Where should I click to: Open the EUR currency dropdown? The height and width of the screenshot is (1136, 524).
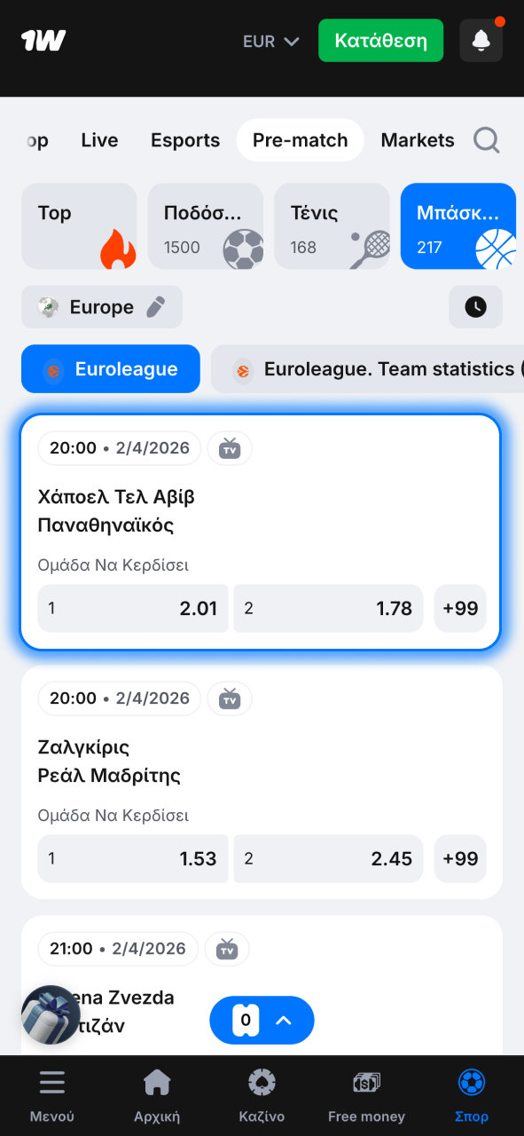click(269, 40)
